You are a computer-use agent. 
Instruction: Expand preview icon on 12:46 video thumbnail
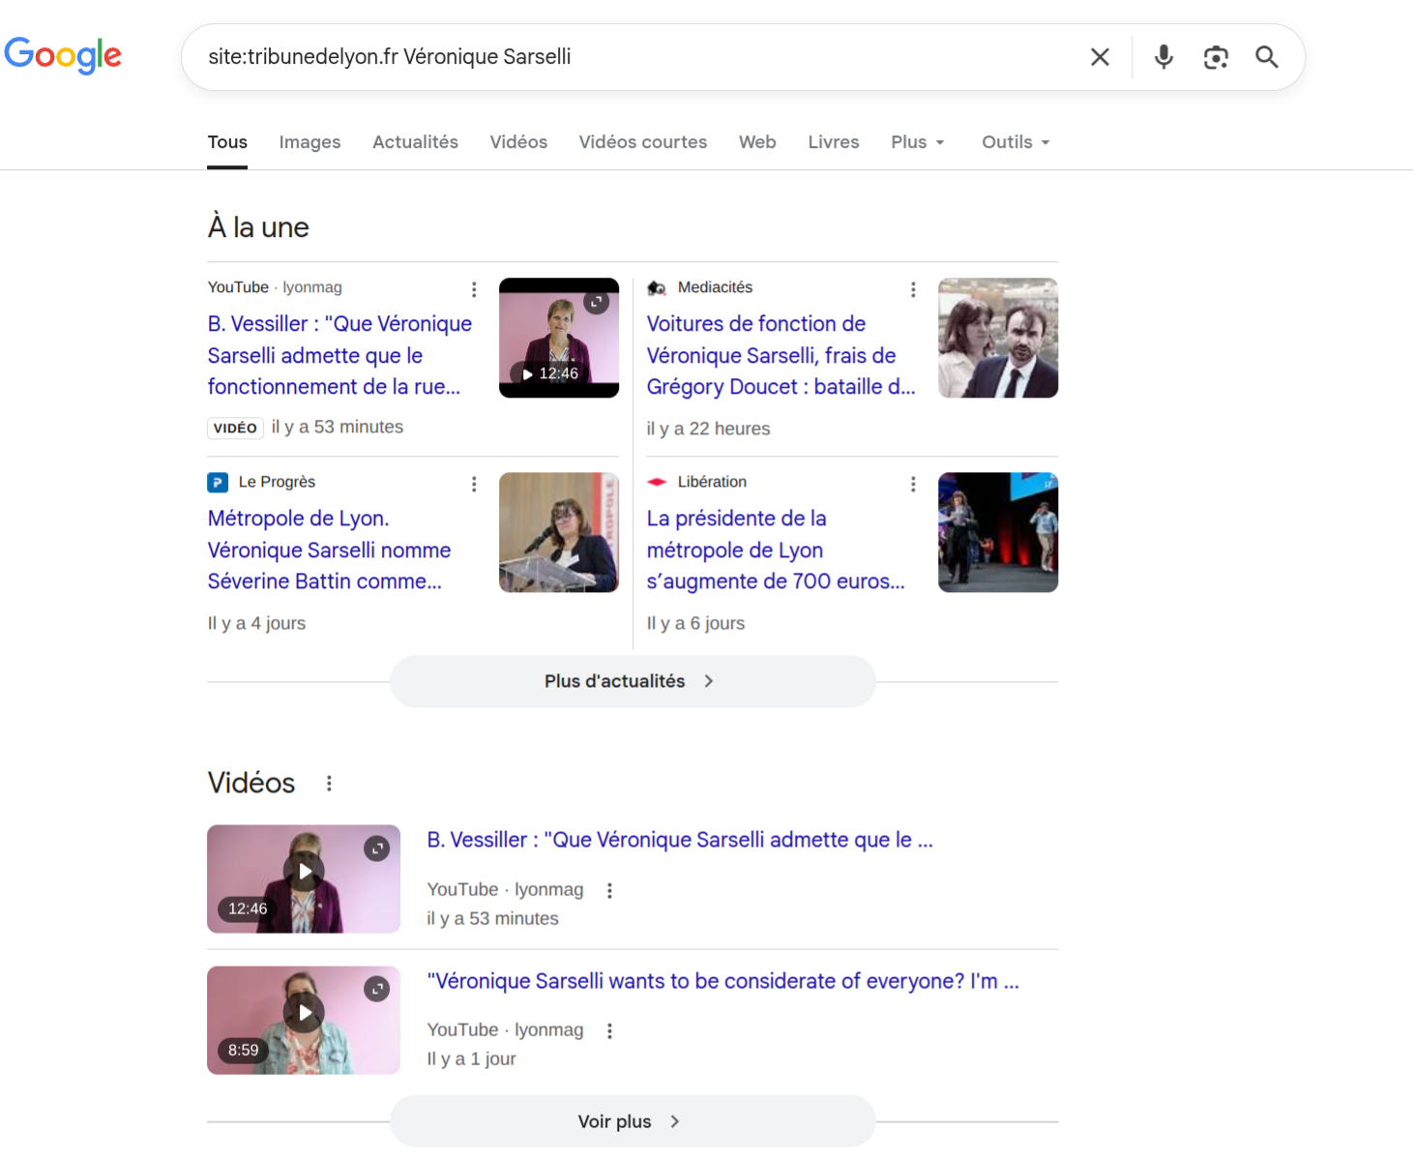pyautogui.click(x=376, y=848)
